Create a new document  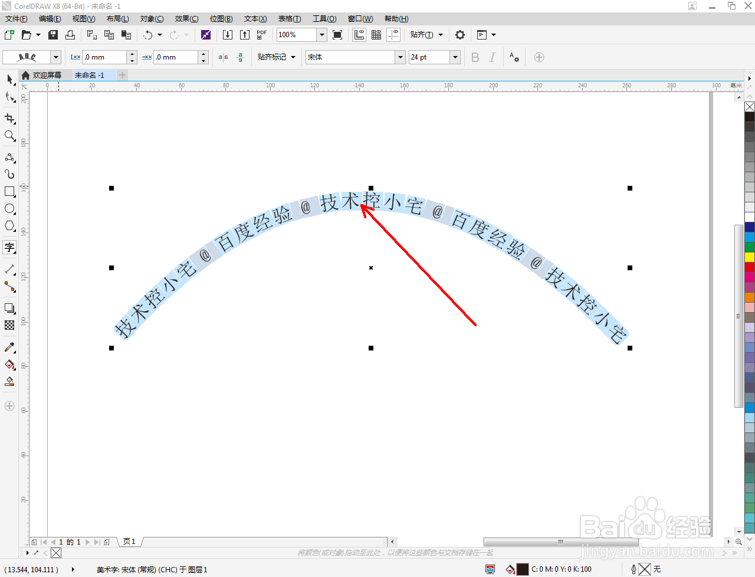[9, 35]
